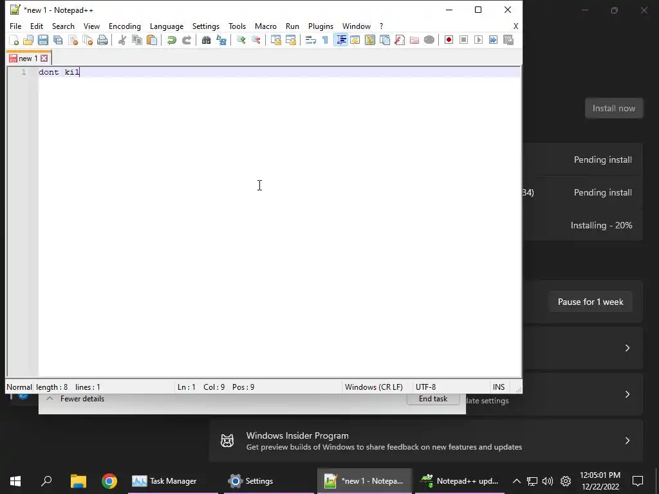
Task: Print the document with Print icon
Action: [102, 40]
